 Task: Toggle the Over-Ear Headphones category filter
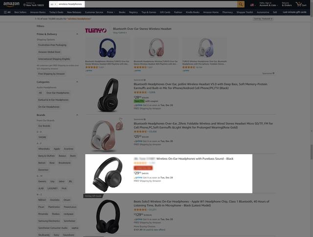tap(58, 93)
